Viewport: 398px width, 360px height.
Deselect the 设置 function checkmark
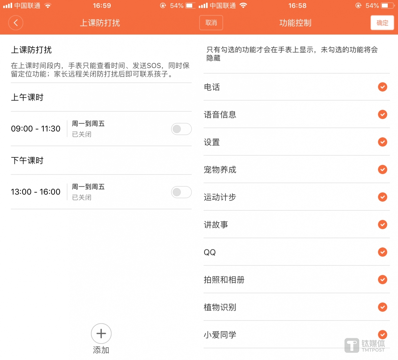(x=382, y=142)
